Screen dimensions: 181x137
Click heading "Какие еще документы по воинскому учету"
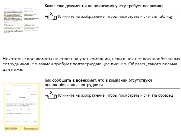[104, 6]
